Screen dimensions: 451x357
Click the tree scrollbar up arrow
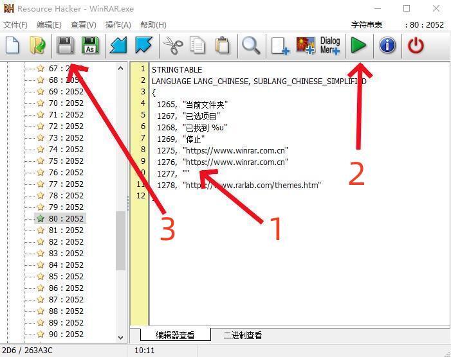tap(121, 68)
